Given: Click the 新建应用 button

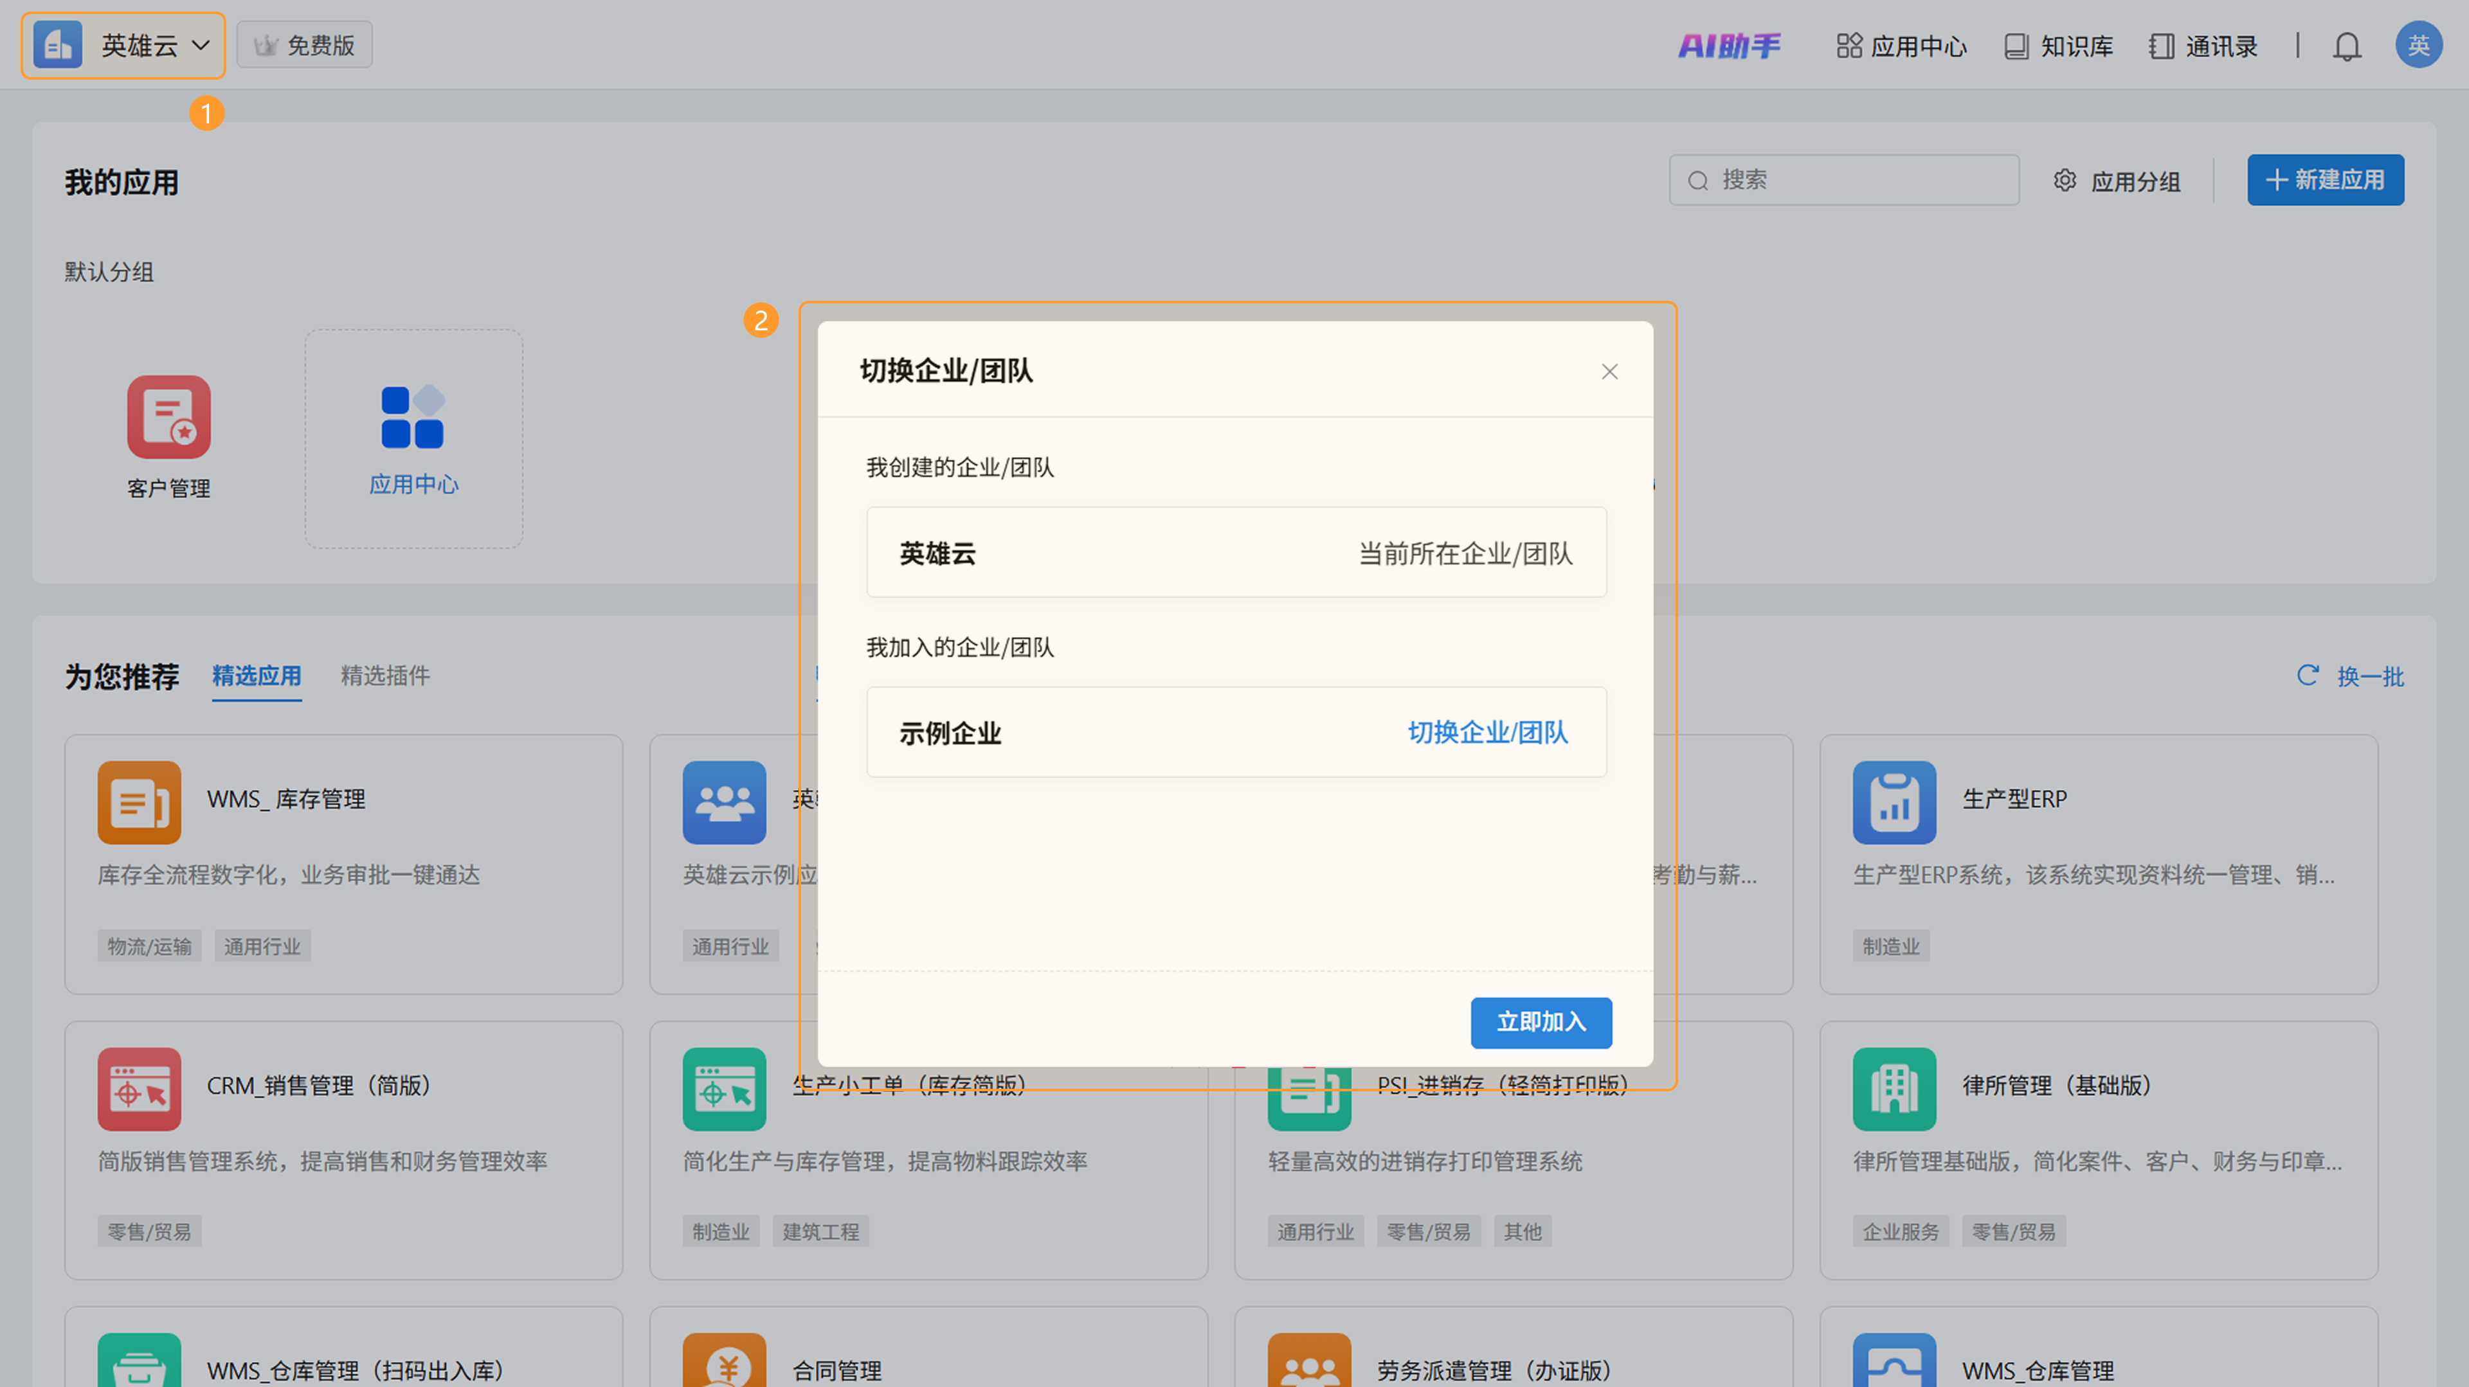Looking at the screenshot, I should click(x=2325, y=180).
